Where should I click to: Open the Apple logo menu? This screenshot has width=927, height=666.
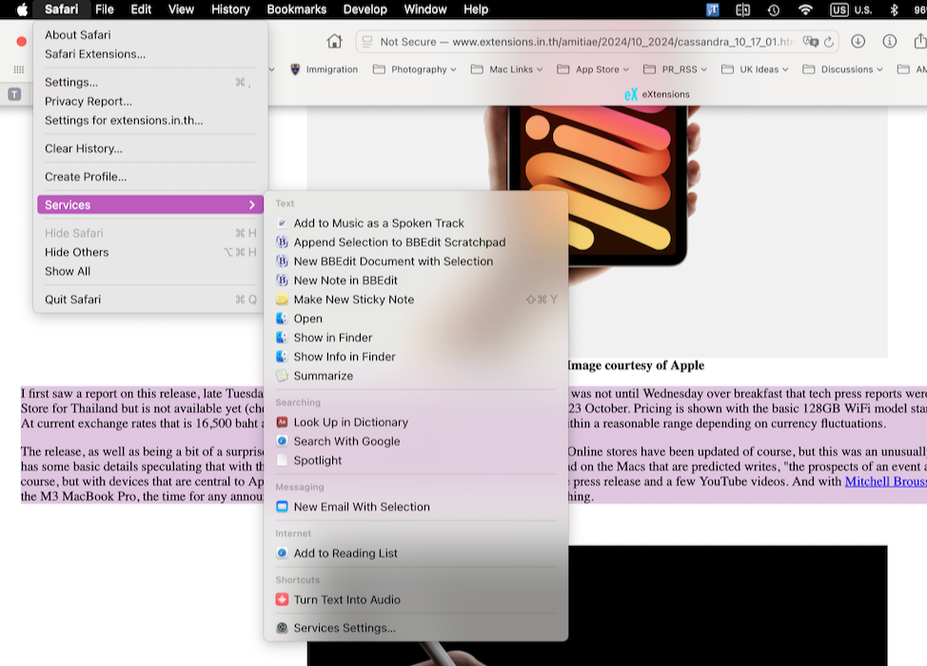[x=23, y=10]
